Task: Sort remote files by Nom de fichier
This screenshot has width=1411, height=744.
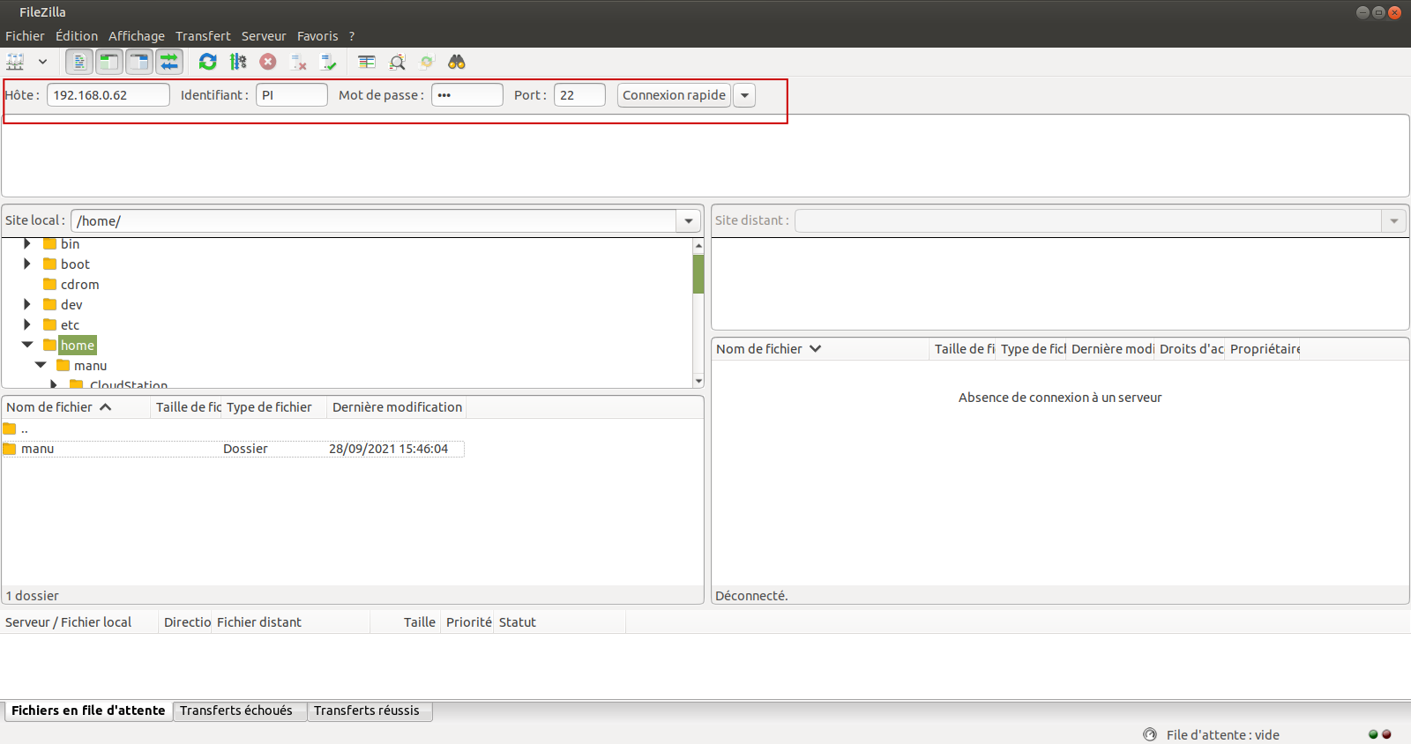Action: 820,349
